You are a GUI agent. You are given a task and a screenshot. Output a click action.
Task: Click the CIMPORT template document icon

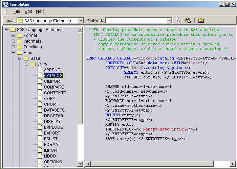[40, 81]
